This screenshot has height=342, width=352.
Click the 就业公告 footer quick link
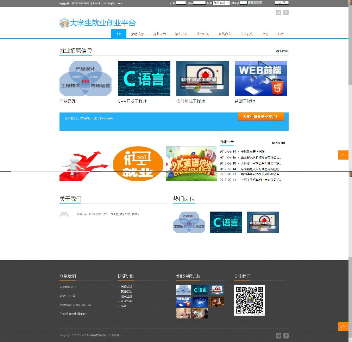126,292
